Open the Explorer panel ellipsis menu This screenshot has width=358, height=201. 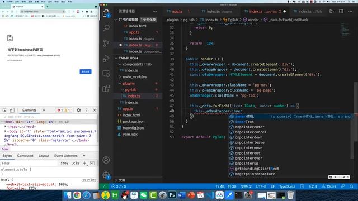(x=155, y=11)
